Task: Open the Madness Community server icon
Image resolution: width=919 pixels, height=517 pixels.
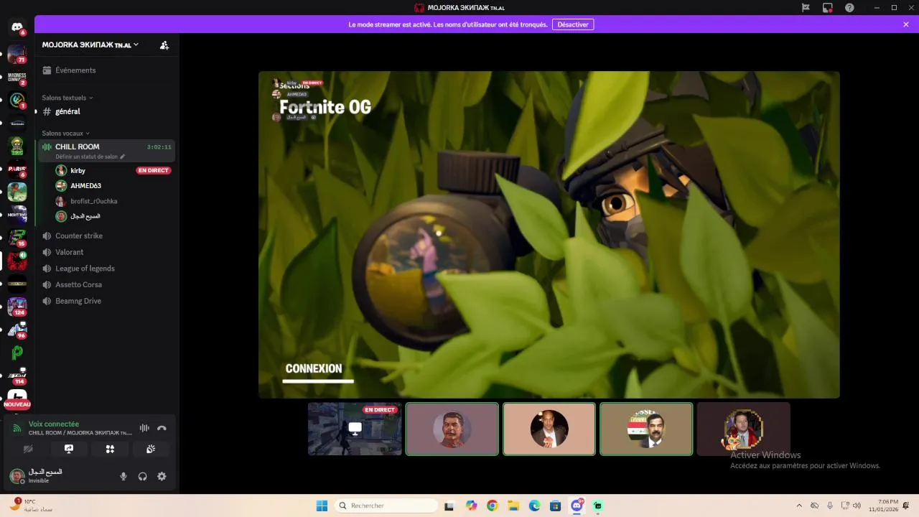Action: click(x=17, y=77)
